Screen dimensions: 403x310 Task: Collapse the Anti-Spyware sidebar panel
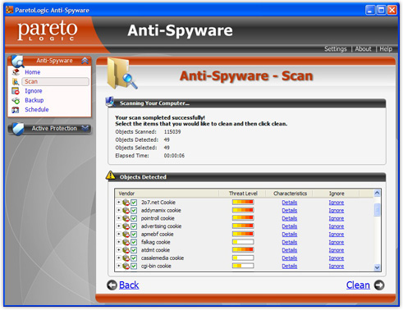pyautogui.click(x=85, y=61)
